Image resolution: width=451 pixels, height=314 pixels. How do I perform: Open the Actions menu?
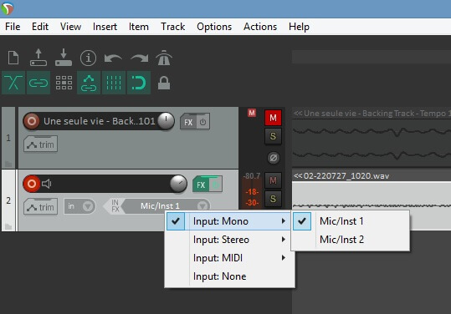click(260, 27)
